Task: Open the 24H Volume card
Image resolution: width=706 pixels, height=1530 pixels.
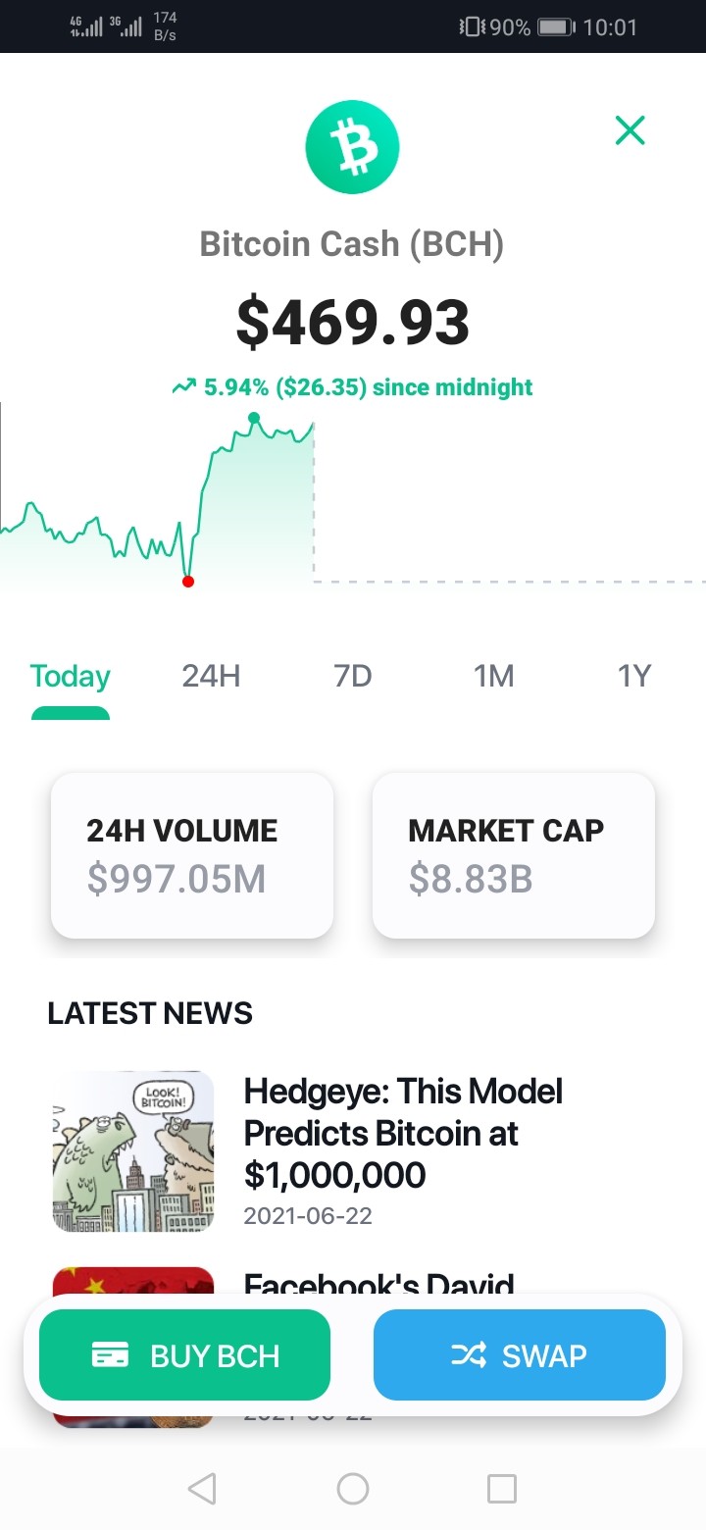Action: coord(192,855)
